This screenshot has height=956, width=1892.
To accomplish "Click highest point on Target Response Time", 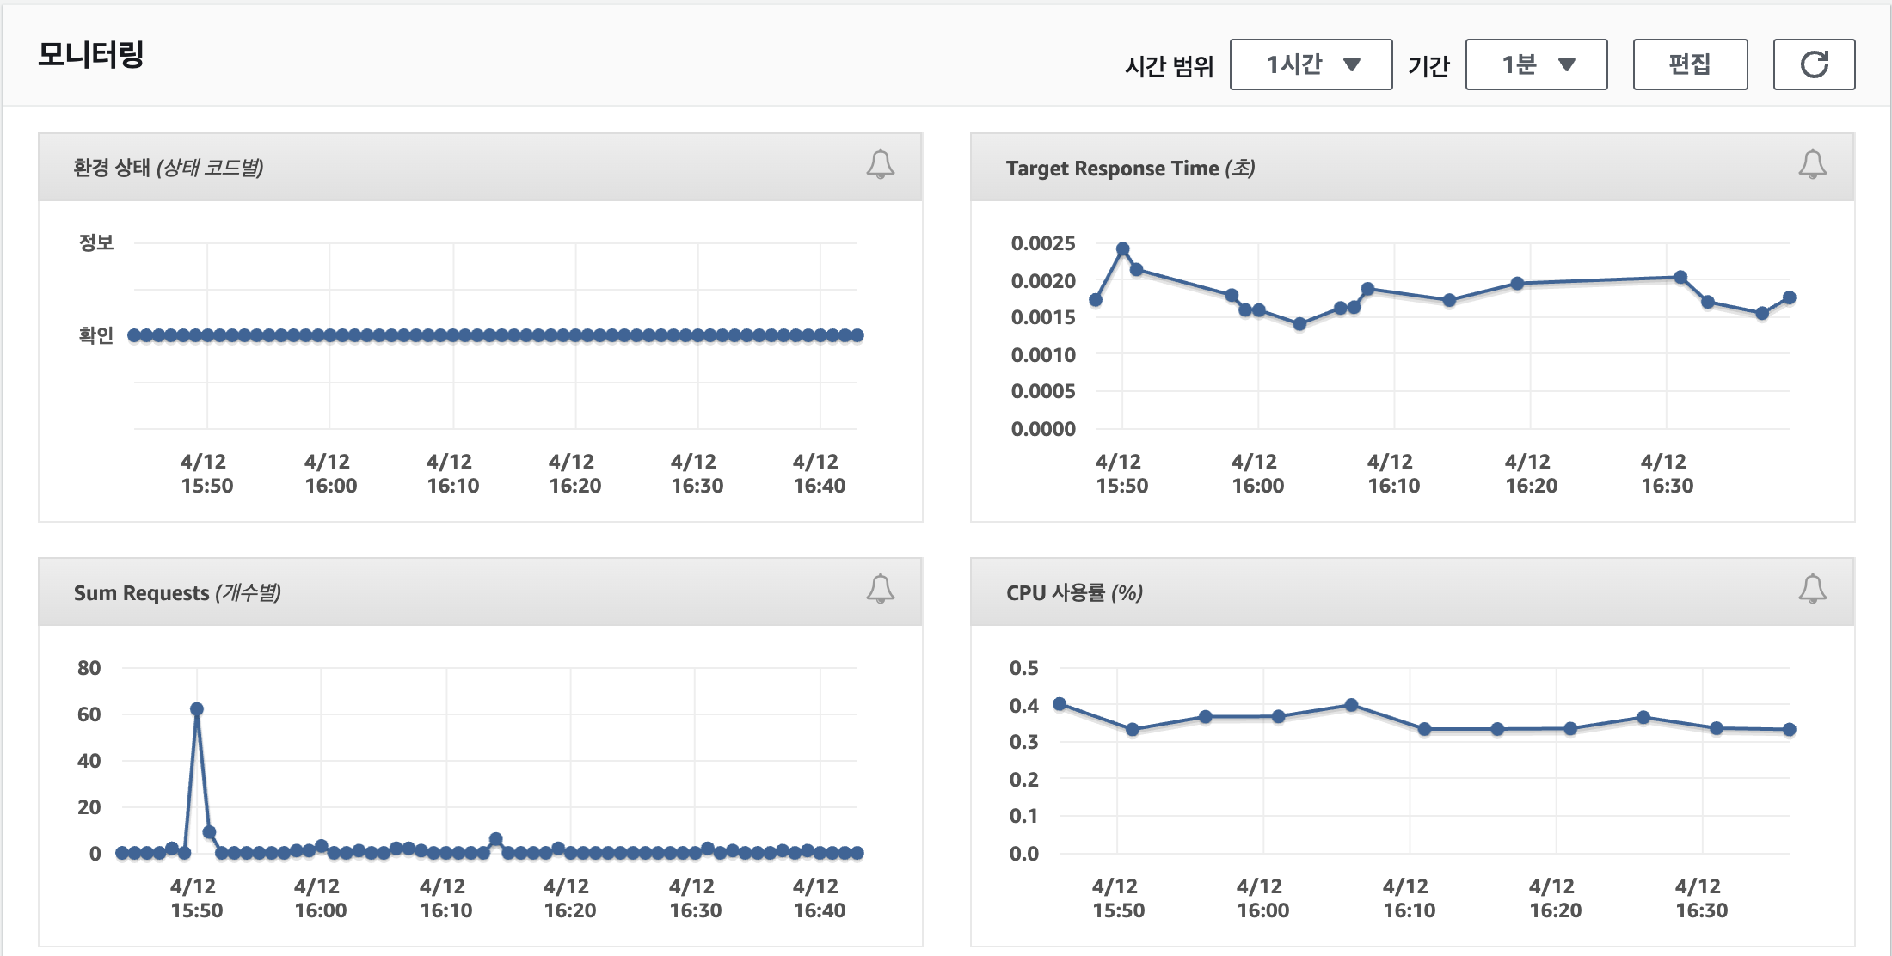I will pyautogui.click(x=1122, y=249).
